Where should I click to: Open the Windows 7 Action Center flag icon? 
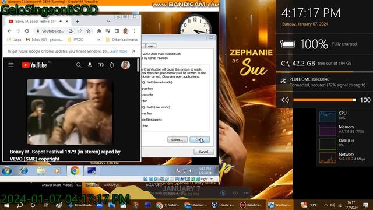click(x=178, y=171)
